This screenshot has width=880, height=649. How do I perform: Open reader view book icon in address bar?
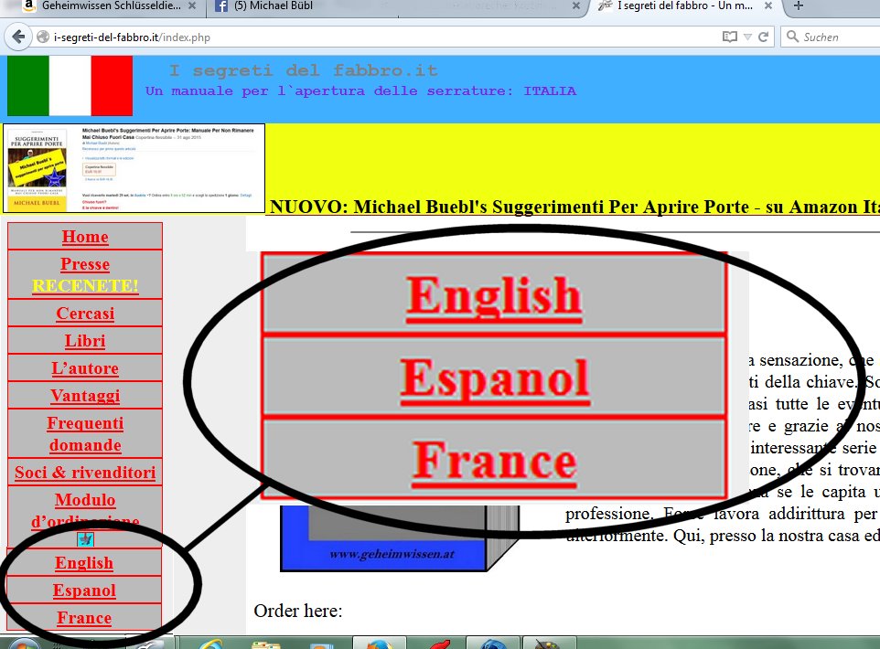[730, 37]
